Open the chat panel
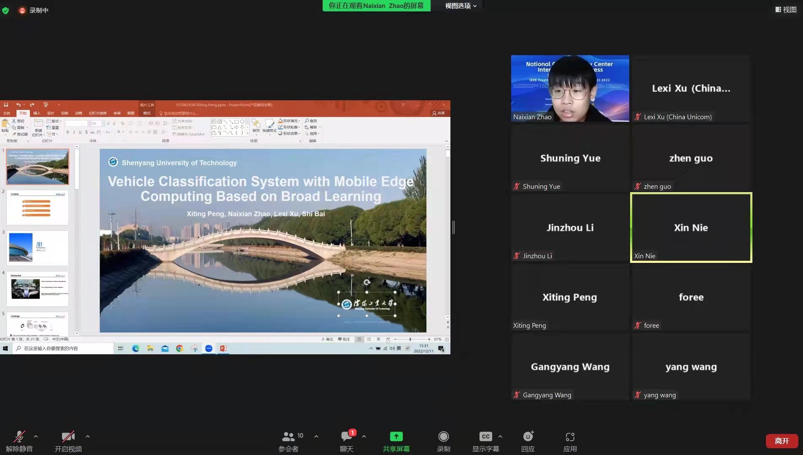The width and height of the screenshot is (803, 455). [347, 437]
